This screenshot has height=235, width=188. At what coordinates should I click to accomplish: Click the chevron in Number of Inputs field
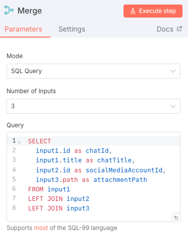(173, 106)
